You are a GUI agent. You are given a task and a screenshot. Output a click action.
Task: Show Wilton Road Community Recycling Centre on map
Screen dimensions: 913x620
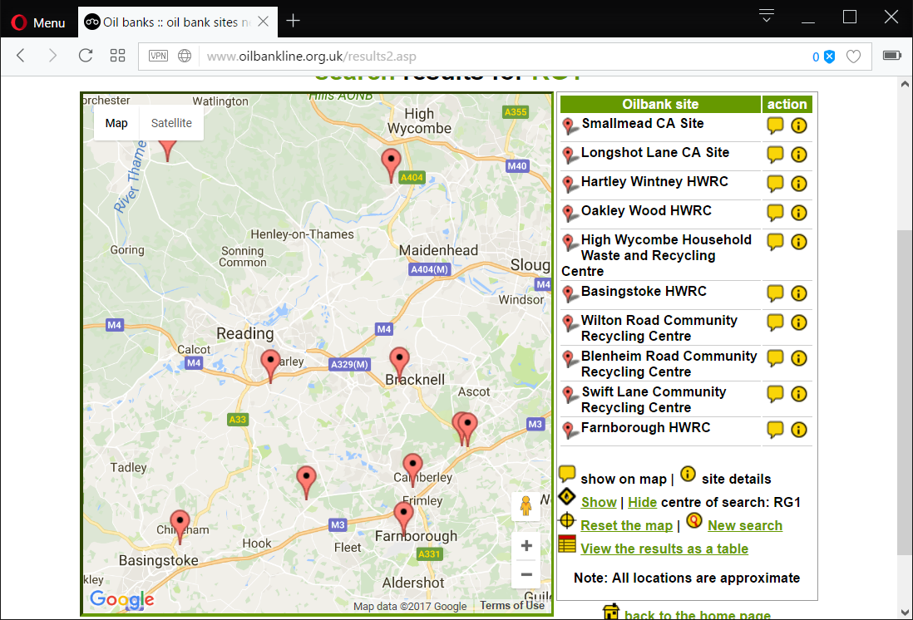pyautogui.click(x=775, y=322)
